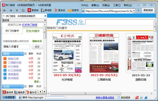Refresh the page using the reload icon
The width and height of the screenshot is (158, 101).
coord(23,10)
